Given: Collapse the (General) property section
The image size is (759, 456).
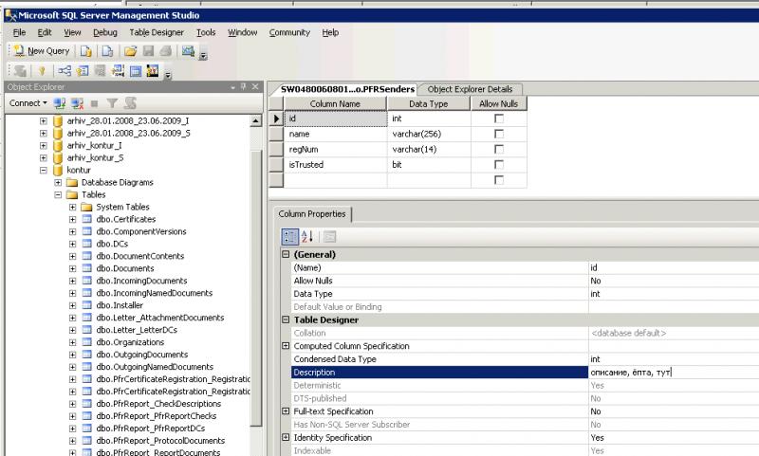Looking at the screenshot, I should 286,254.
